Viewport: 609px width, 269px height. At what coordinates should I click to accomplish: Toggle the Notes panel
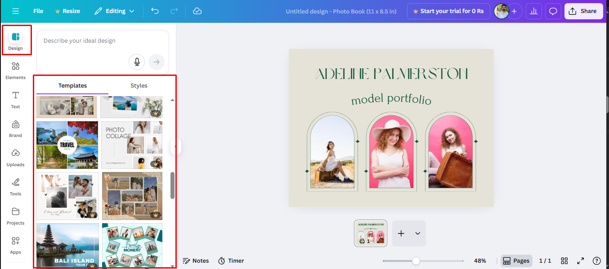click(196, 260)
